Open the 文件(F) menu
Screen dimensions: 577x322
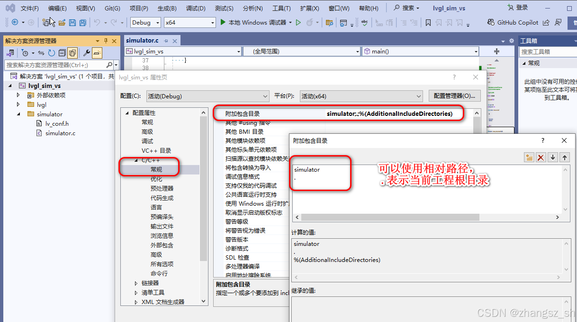point(30,9)
